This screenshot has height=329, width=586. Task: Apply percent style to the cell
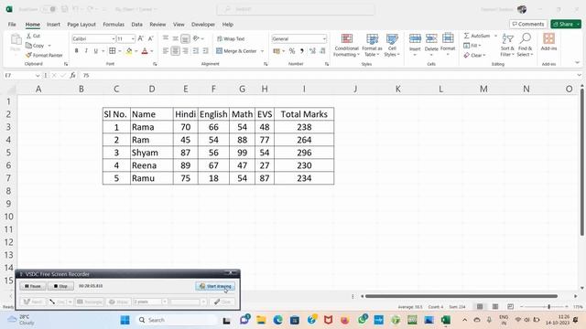[x=292, y=51]
